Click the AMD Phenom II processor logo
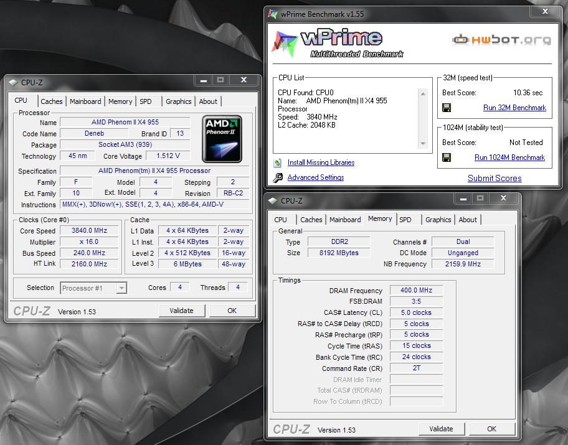The height and width of the screenshot is (445, 568). click(222, 139)
